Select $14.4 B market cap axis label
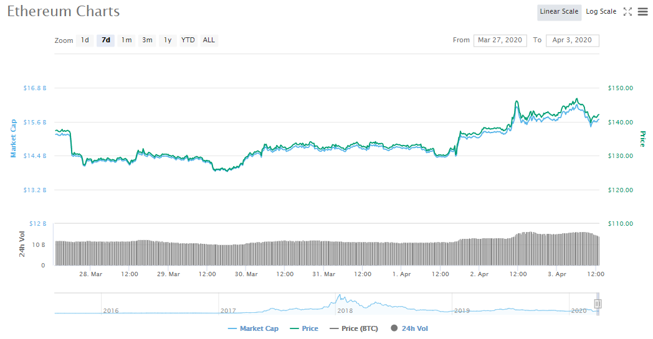Screen dimensions: 653x339 (x=35, y=156)
